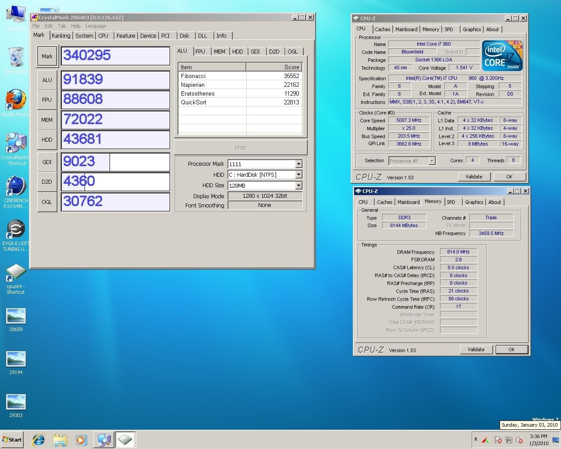Click the D2D benchmark button
This screenshot has height=449, width=561.
pos(47,182)
